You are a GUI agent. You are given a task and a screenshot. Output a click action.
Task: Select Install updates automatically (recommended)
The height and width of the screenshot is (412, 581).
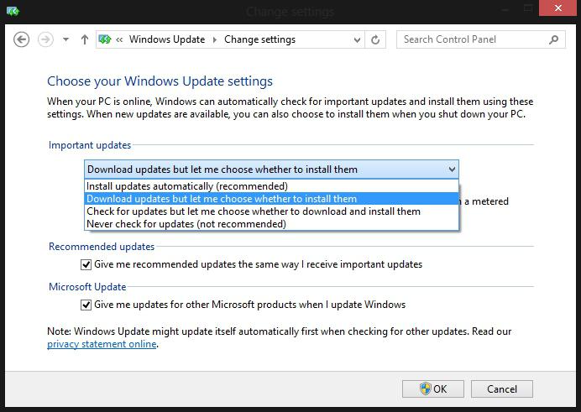[187, 186]
